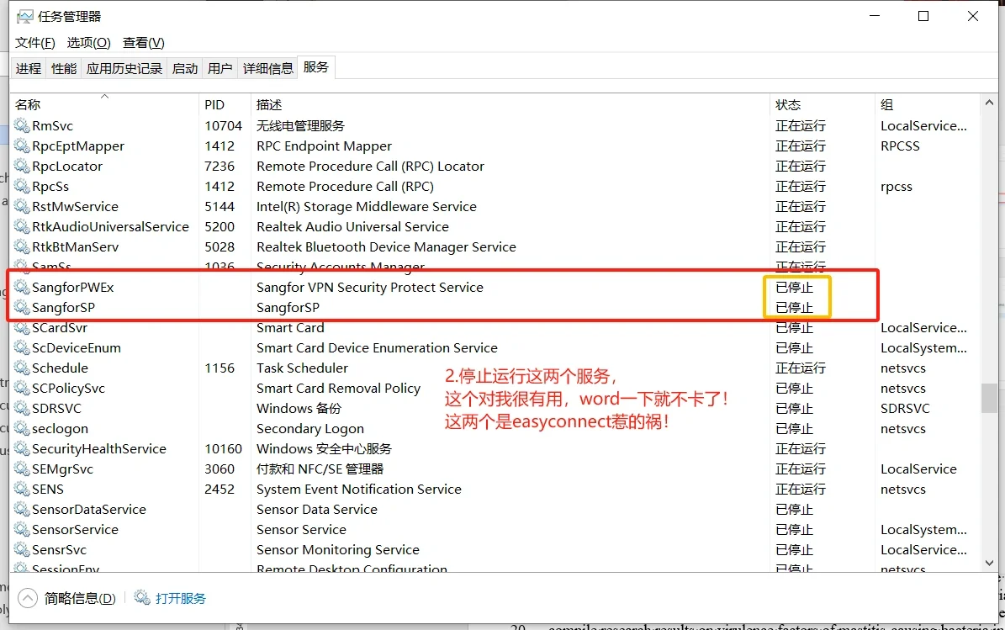The image size is (1005, 630).
Task: Click the gear icon beside SENS
Action: click(22, 489)
